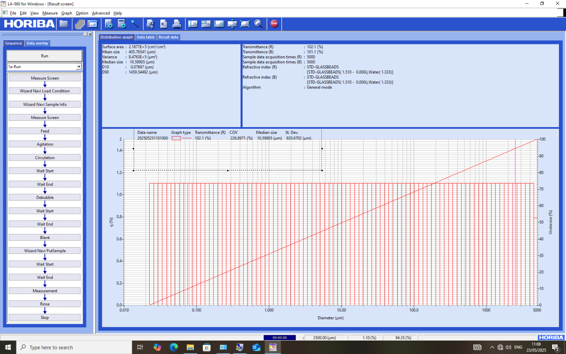Click the HORIBA logo on the toolbar

pos(28,24)
